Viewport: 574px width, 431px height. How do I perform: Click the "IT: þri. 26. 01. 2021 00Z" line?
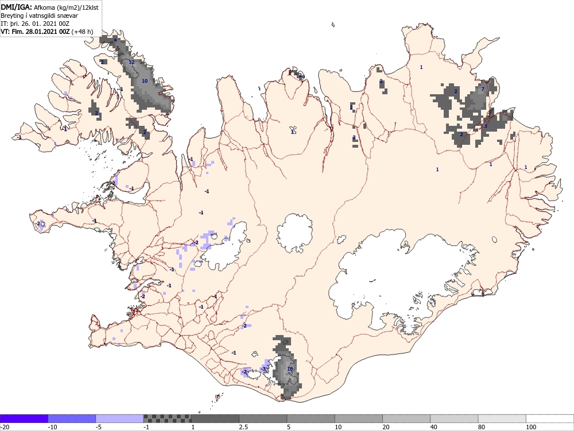point(35,24)
